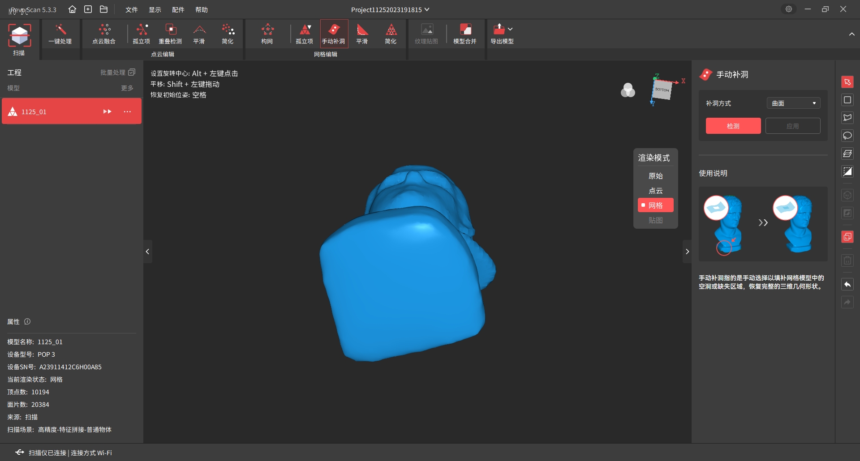The height and width of the screenshot is (461, 860).
Task: Open project folder icon in title bar
Action: 104,9
